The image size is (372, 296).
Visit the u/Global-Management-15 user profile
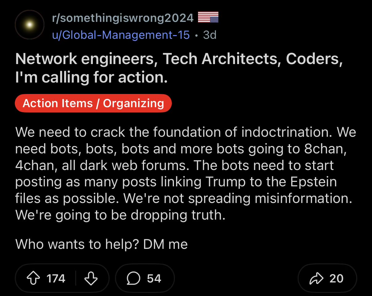(x=121, y=35)
